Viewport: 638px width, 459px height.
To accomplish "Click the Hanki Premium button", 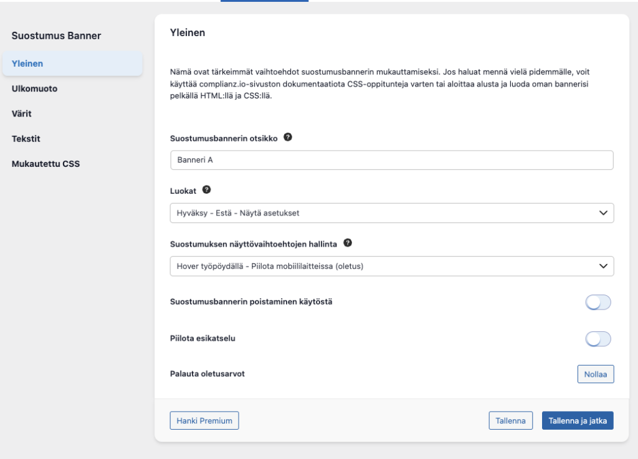I will point(204,420).
